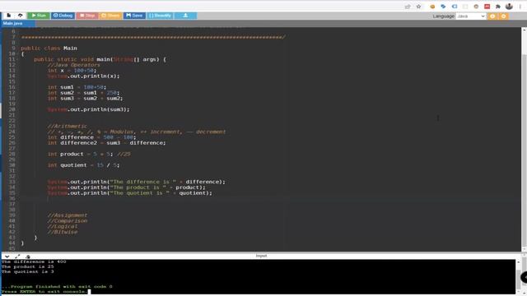This screenshot has width=527, height=296.
Task: Click the "//Arithmetic" comment line
Action: (x=68, y=126)
